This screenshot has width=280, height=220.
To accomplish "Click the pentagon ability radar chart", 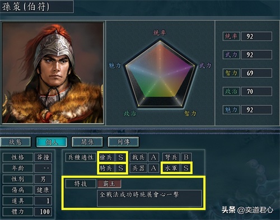I will tap(160, 74).
